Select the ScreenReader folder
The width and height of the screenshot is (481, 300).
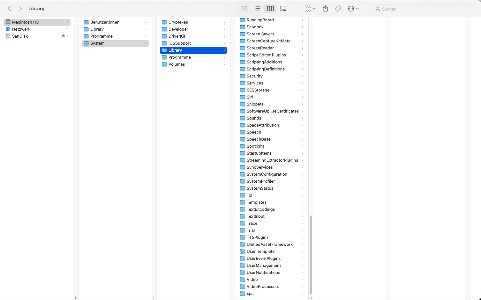click(x=272, y=48)
